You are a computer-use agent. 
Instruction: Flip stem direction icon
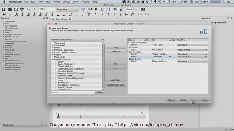[x=132, y=15]
